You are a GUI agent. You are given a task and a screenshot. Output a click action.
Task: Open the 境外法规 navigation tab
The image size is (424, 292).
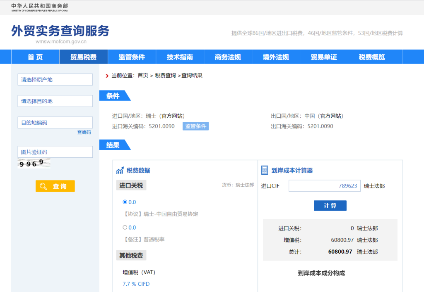[x=276, y=57]
